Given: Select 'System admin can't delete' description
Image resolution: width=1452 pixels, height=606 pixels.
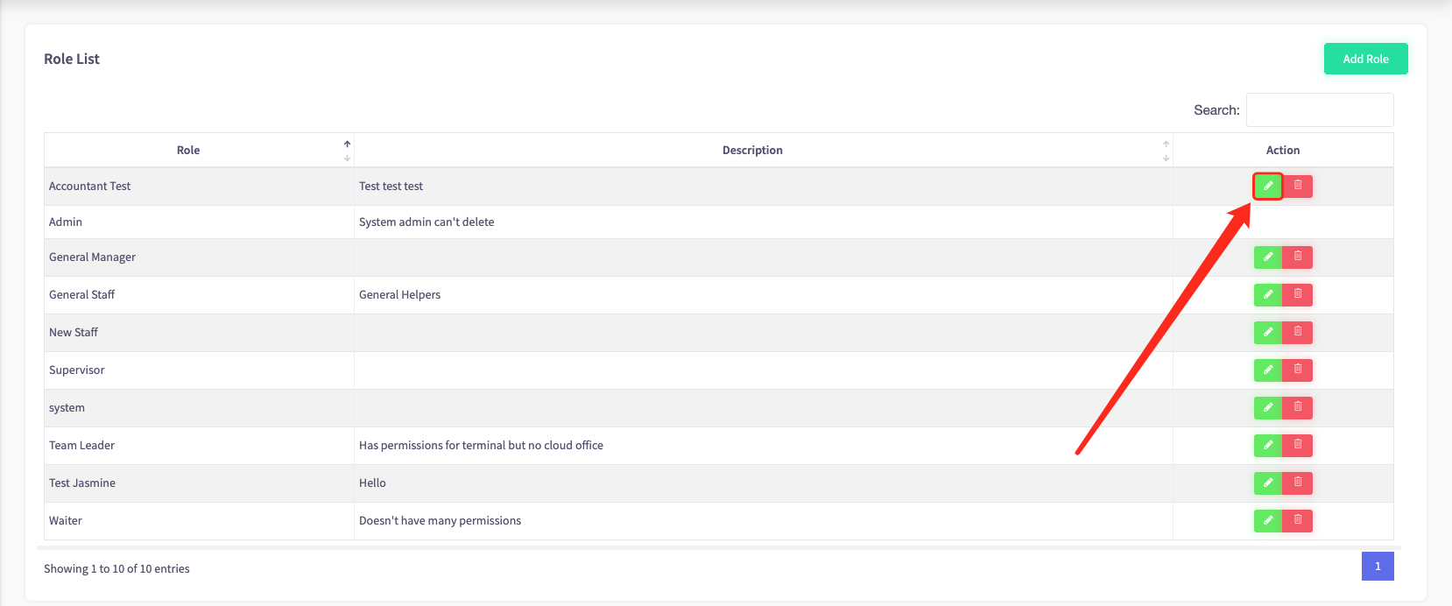Looking at the screenshot, I should [x=426, y=222].
